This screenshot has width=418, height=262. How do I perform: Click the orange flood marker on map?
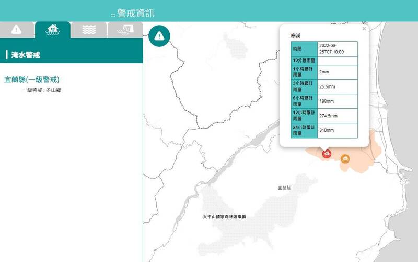point(345,158)
